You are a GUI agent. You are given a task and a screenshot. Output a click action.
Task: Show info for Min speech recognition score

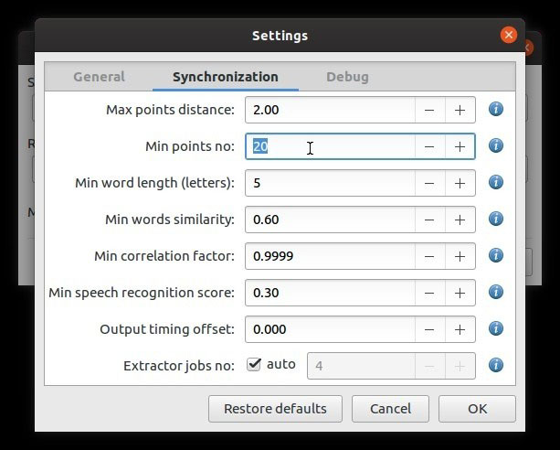click(496, 293)
